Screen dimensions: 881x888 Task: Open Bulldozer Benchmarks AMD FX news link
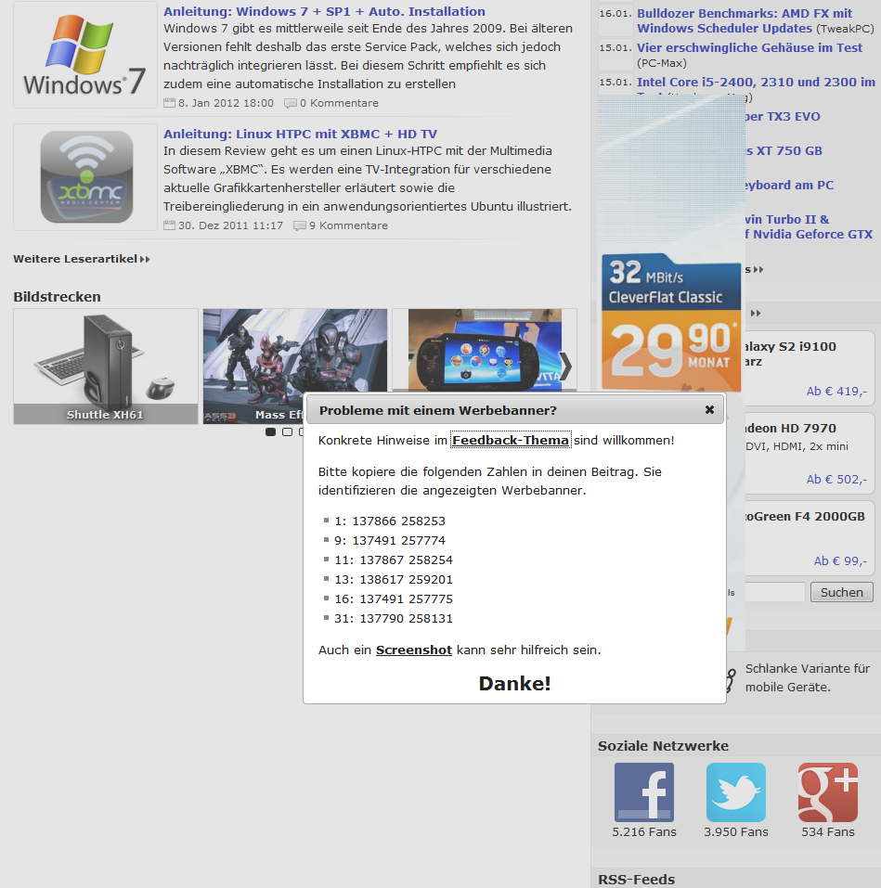[745, 21]
